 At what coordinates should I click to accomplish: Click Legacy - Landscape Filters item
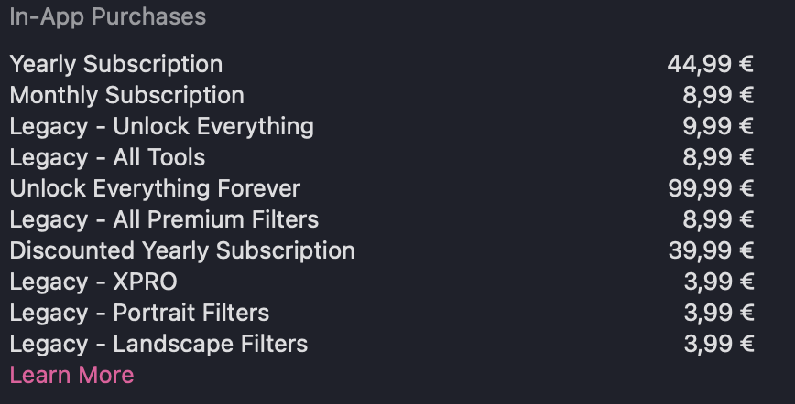point(159,344)
